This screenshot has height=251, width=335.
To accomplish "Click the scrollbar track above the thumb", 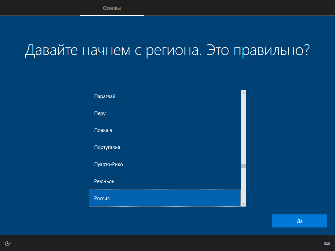I will (x=243, y=129).
